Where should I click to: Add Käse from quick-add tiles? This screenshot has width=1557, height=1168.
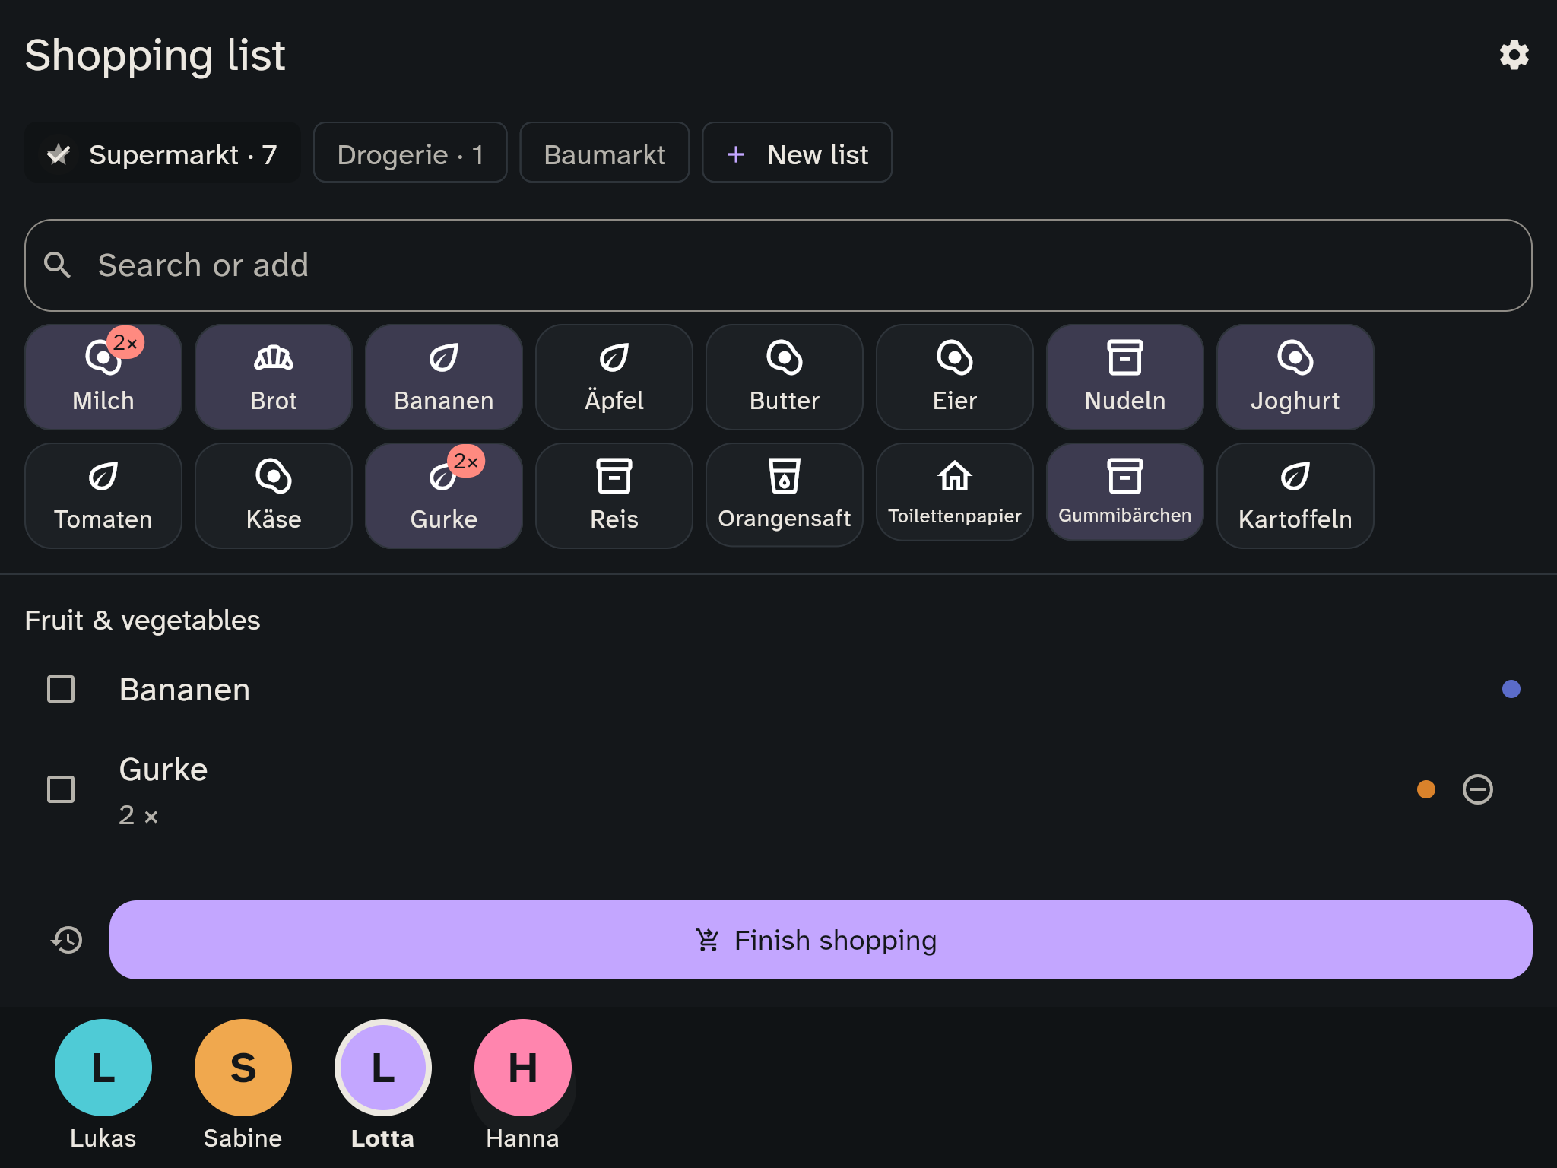274,496
